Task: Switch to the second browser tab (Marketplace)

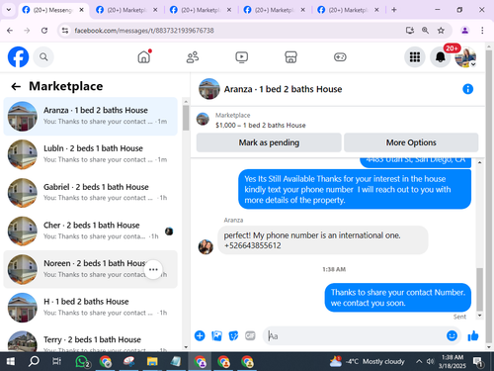Action: point(126,10)
